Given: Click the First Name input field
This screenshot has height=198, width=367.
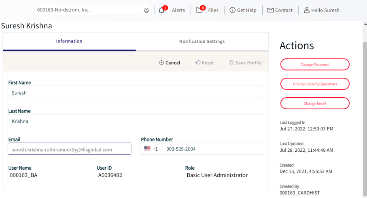Looking at the screenshot, I should [x=136, y=92].
